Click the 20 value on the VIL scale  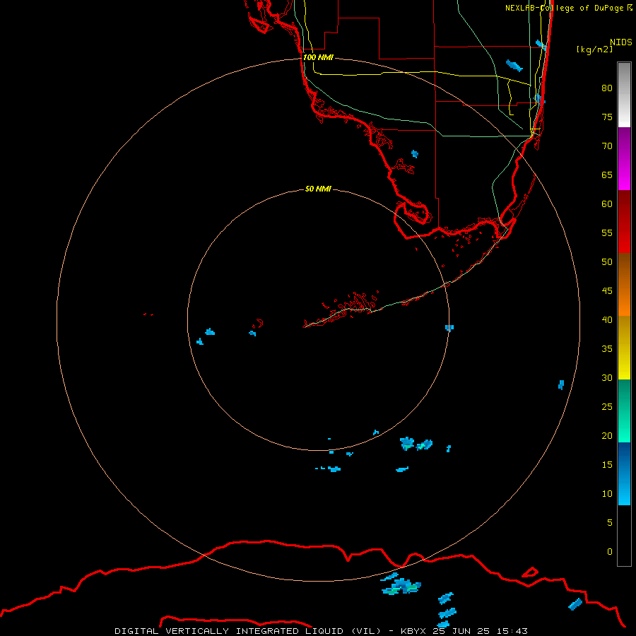coord(607,435)
